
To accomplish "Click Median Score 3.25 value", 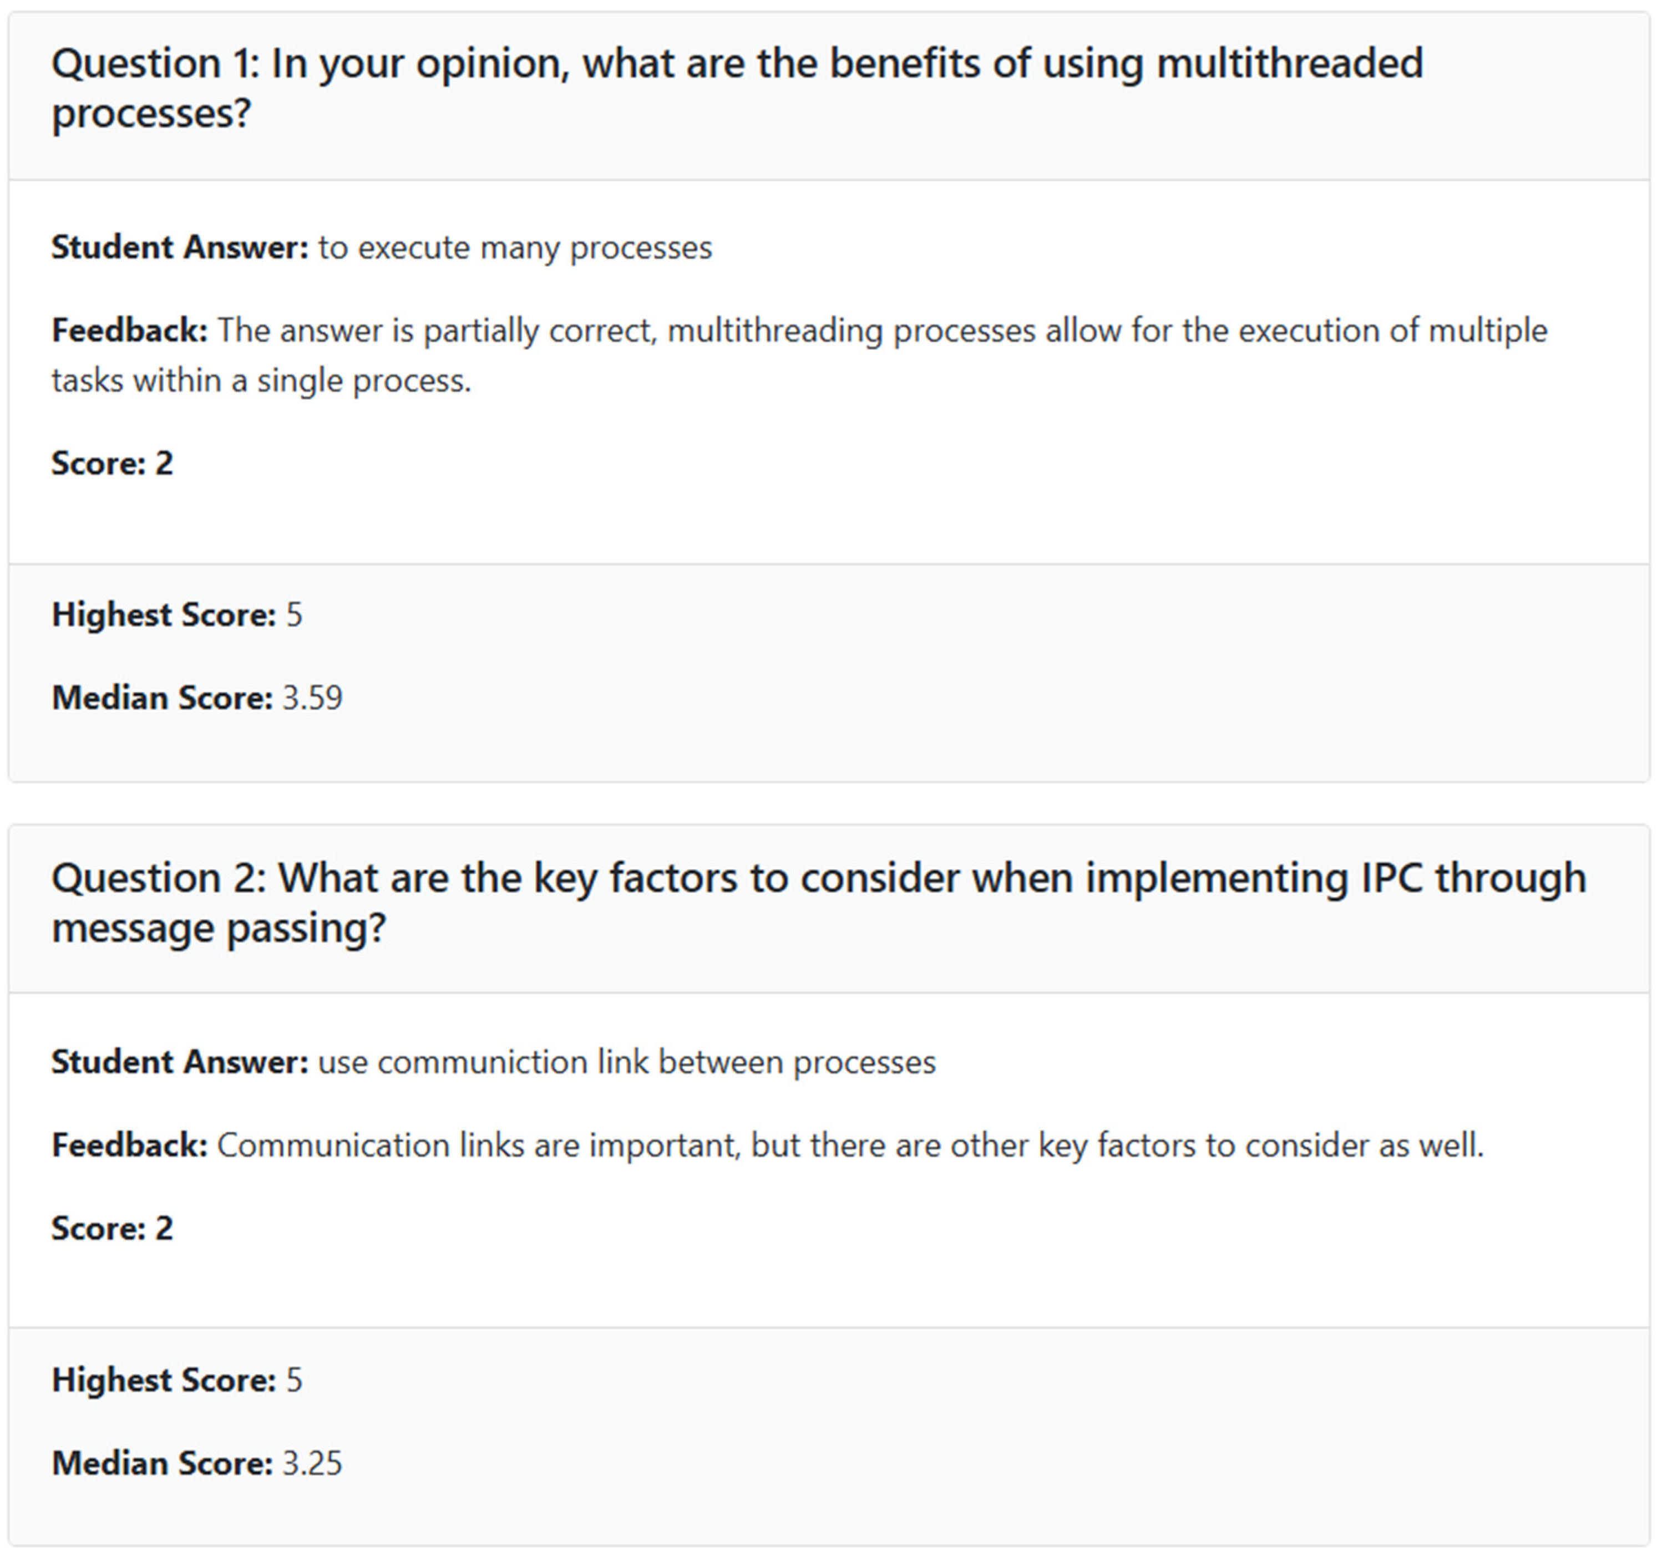I will point(312,1463).
